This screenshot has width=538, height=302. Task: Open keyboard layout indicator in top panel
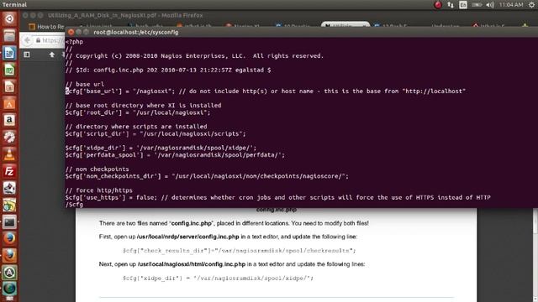point(463,5)
